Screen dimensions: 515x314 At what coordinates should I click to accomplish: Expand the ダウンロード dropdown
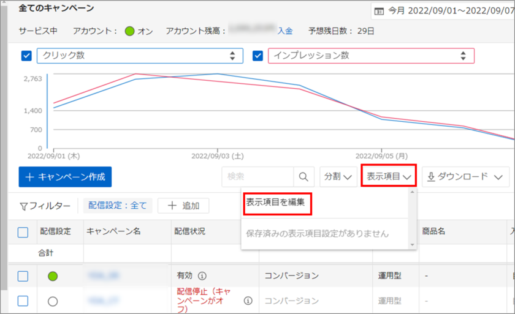click(x=465, y=176)
